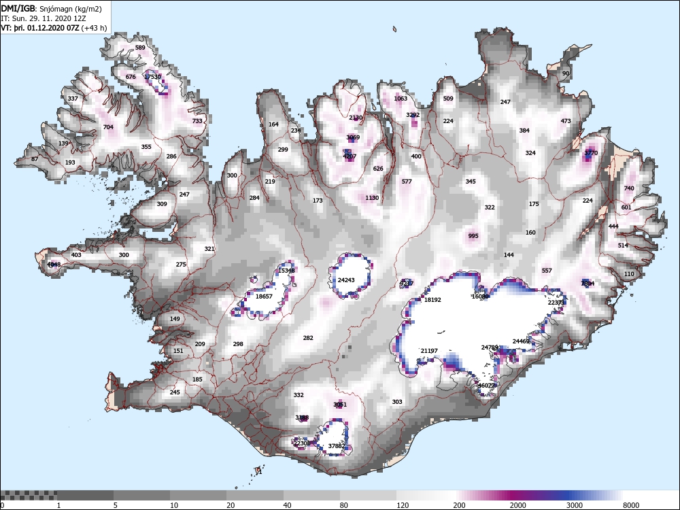Click legend label '8000'
The width and height of the screenshot is (680, 510).
632,505
